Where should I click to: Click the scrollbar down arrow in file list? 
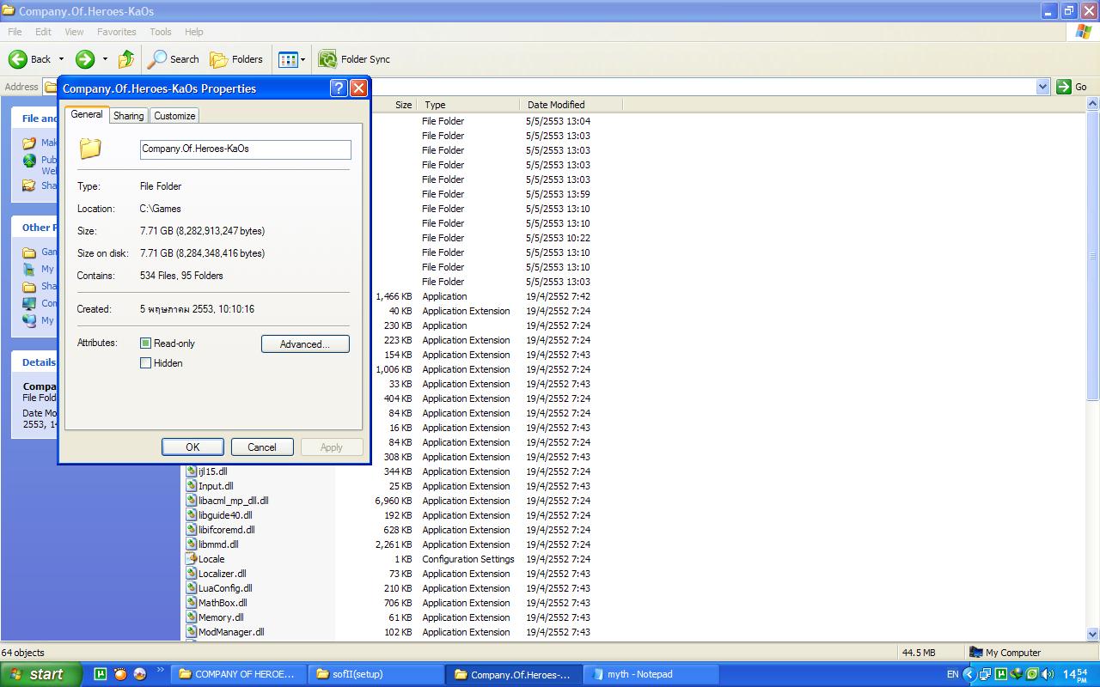pyautogui.click(x=1093, y=634)
